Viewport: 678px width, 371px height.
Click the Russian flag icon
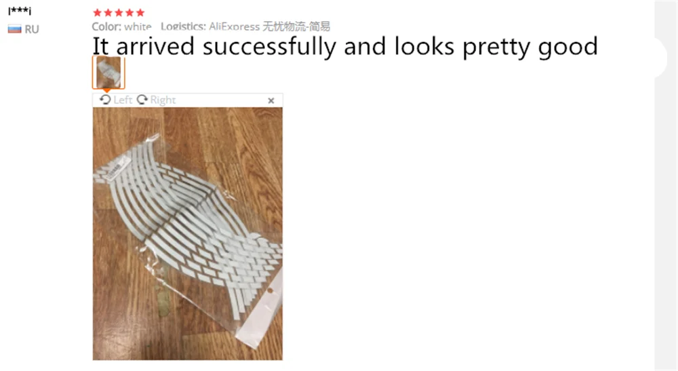tap(14, 29)
